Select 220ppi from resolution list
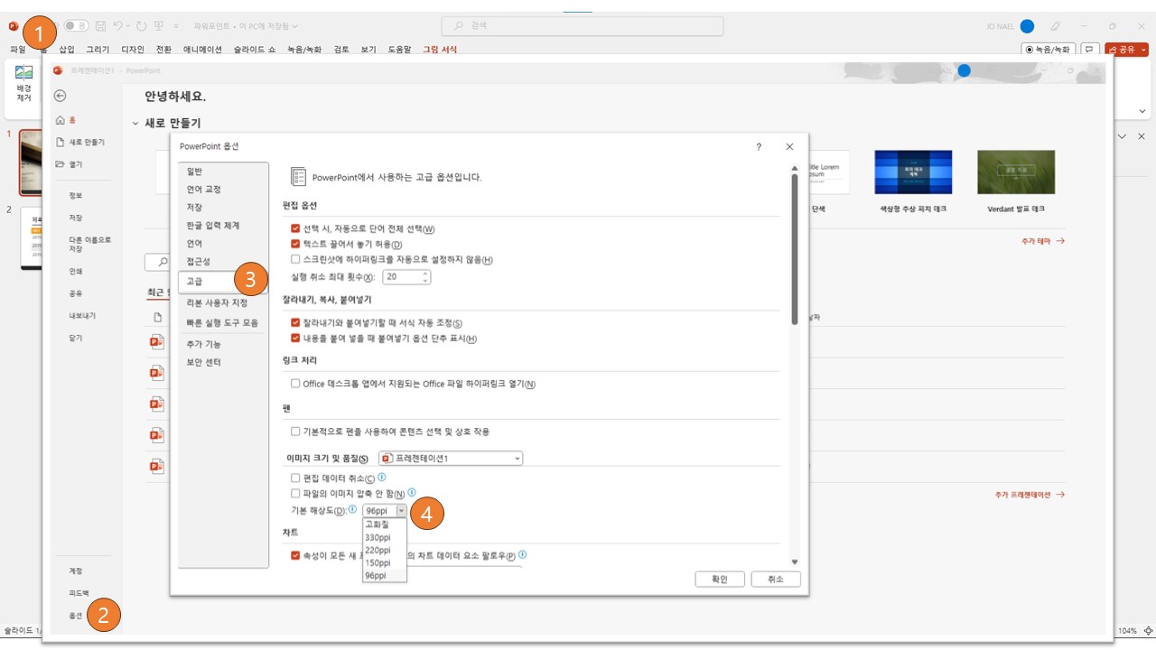Viewport: 1156px width, 650px height. pyautogui.click(x=385, y=550)
